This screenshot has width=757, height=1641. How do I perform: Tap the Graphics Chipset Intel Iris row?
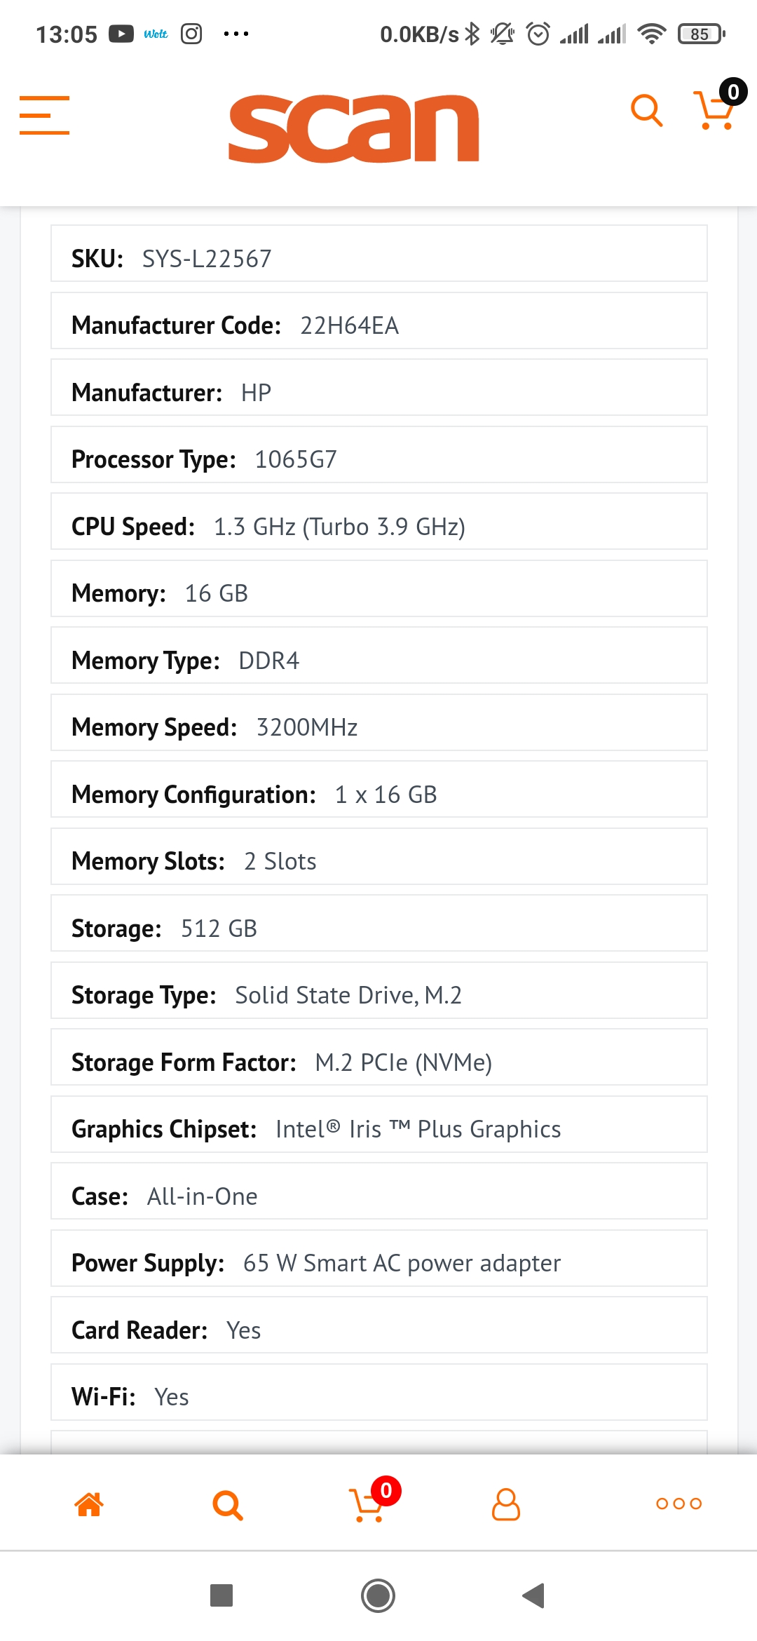tap(378, 1128)
